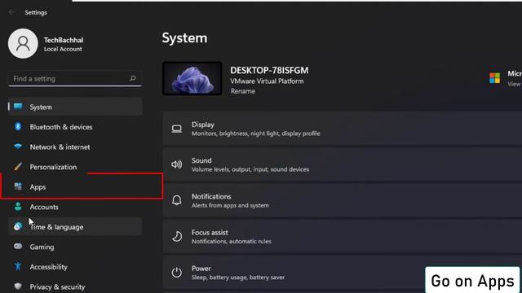Image resolution: width=522 pixels, height=293 pixels.
Task: Click the Find a setting search box
Action: click(x=75, y=79)
